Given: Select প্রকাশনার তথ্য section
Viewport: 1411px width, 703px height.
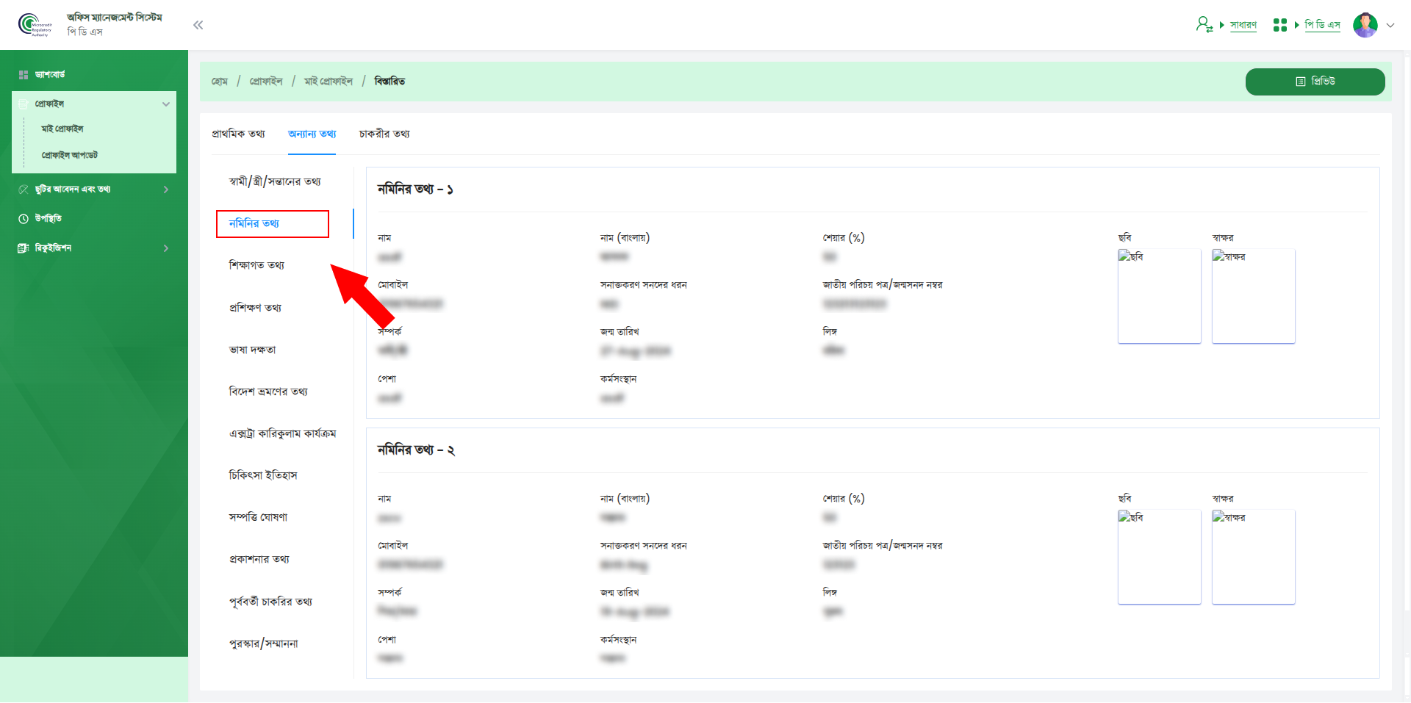Looking at the screenshot, I should coord(259,559).
